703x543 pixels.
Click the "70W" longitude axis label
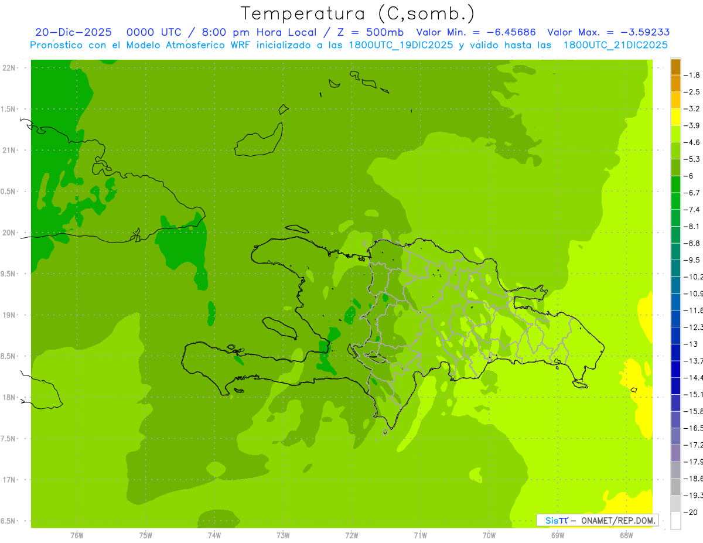[489, 534]
